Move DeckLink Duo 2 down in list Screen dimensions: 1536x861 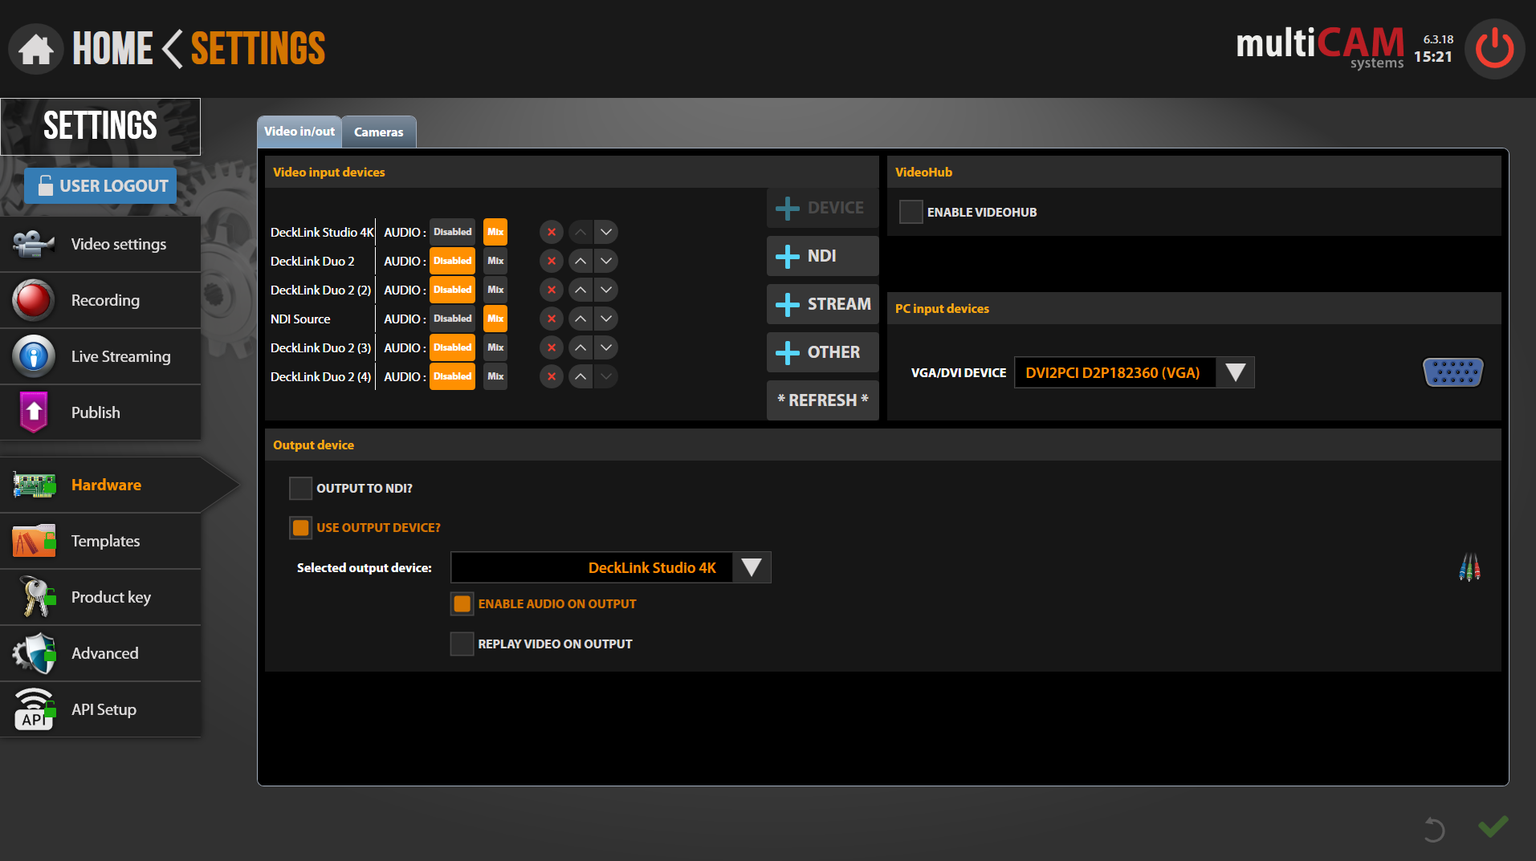tap(606, 261)
